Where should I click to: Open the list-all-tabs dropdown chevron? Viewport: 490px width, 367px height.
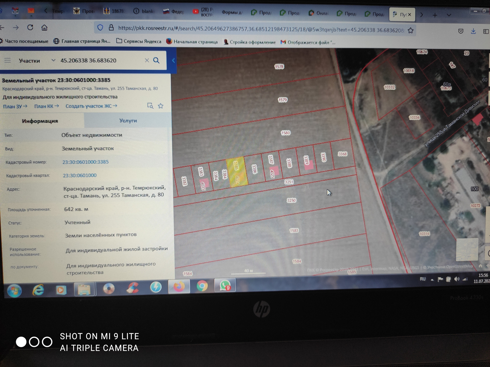[449, 15]
